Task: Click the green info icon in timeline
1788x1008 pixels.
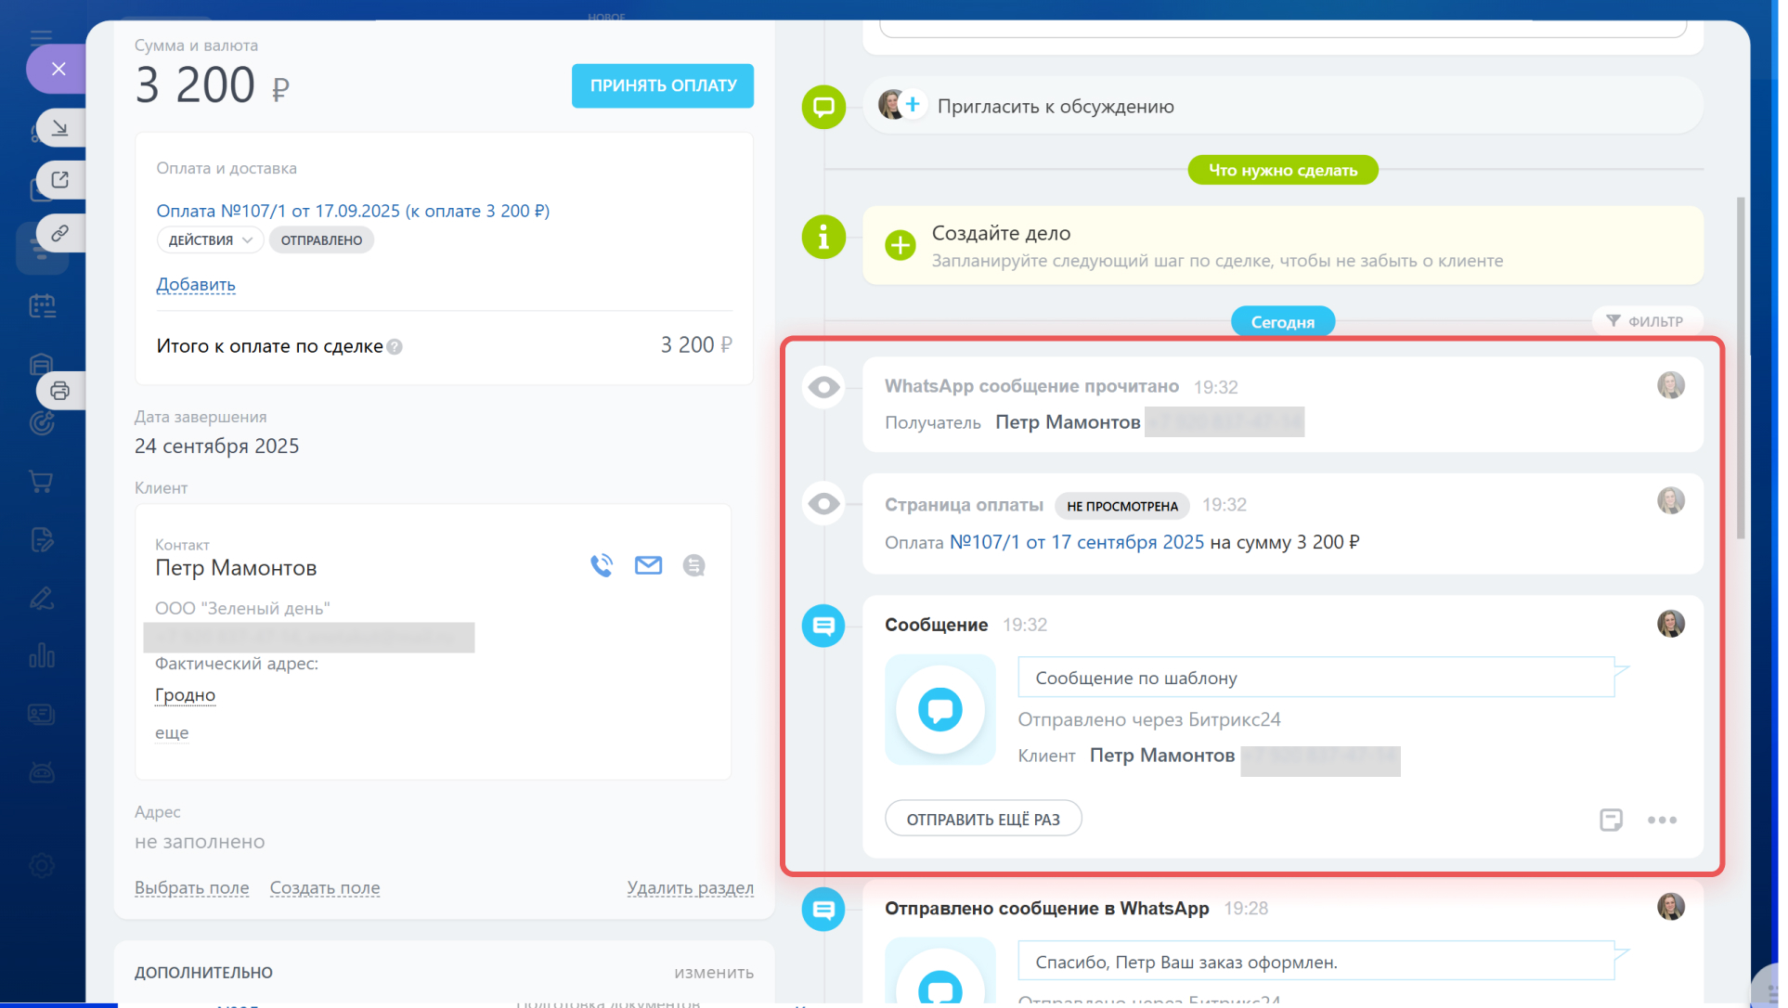Action: 823,237
